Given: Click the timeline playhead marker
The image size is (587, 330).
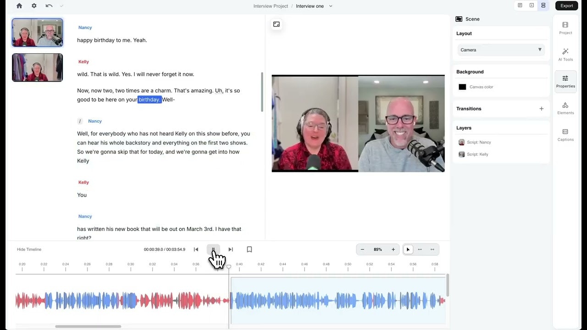Looking at the screenshot, I should click(x=229, y=267).
